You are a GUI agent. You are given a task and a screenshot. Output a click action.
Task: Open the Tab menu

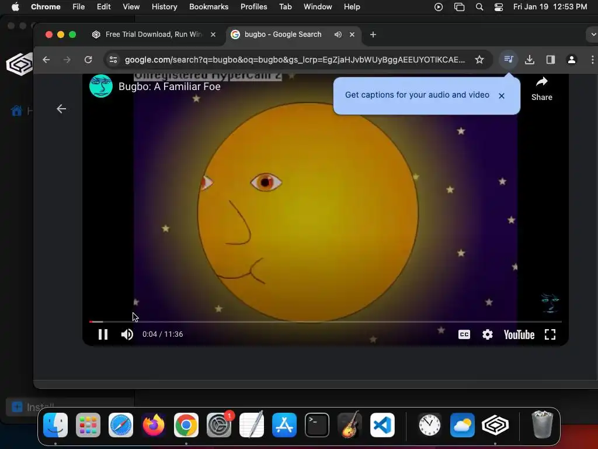[x=285, y=6]
